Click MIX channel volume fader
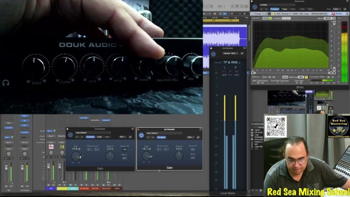This screenshot has height=197, width=350. click(x=49, y=166)
